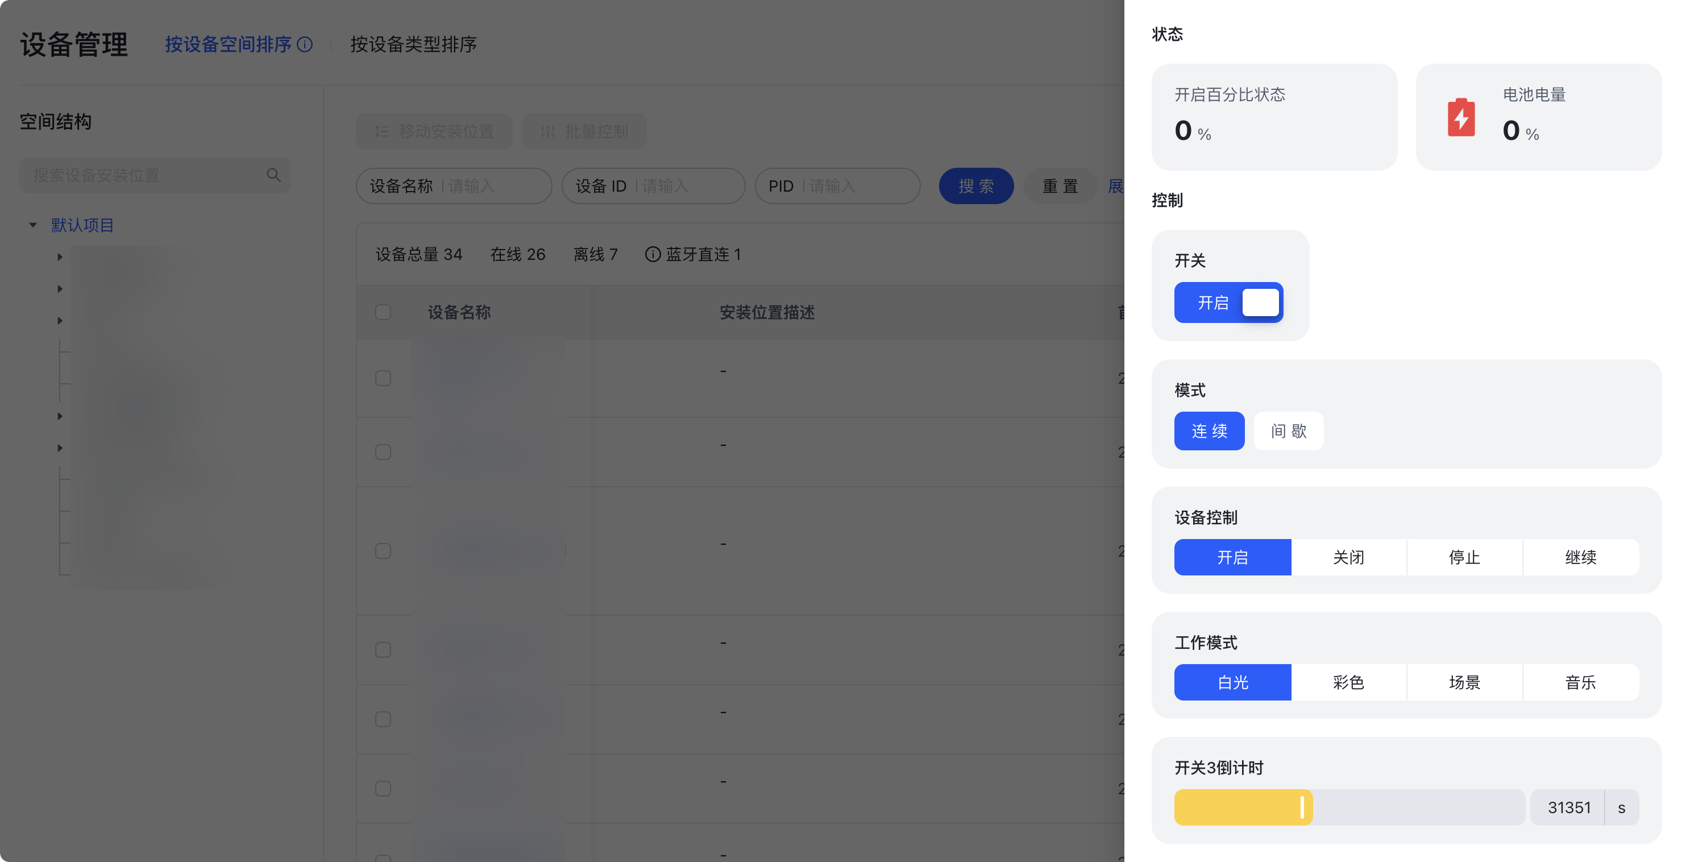The height and width of the screenshot is (862, 1686).
Task: Select 间歇 mode option
Action: coord(1288,430)
